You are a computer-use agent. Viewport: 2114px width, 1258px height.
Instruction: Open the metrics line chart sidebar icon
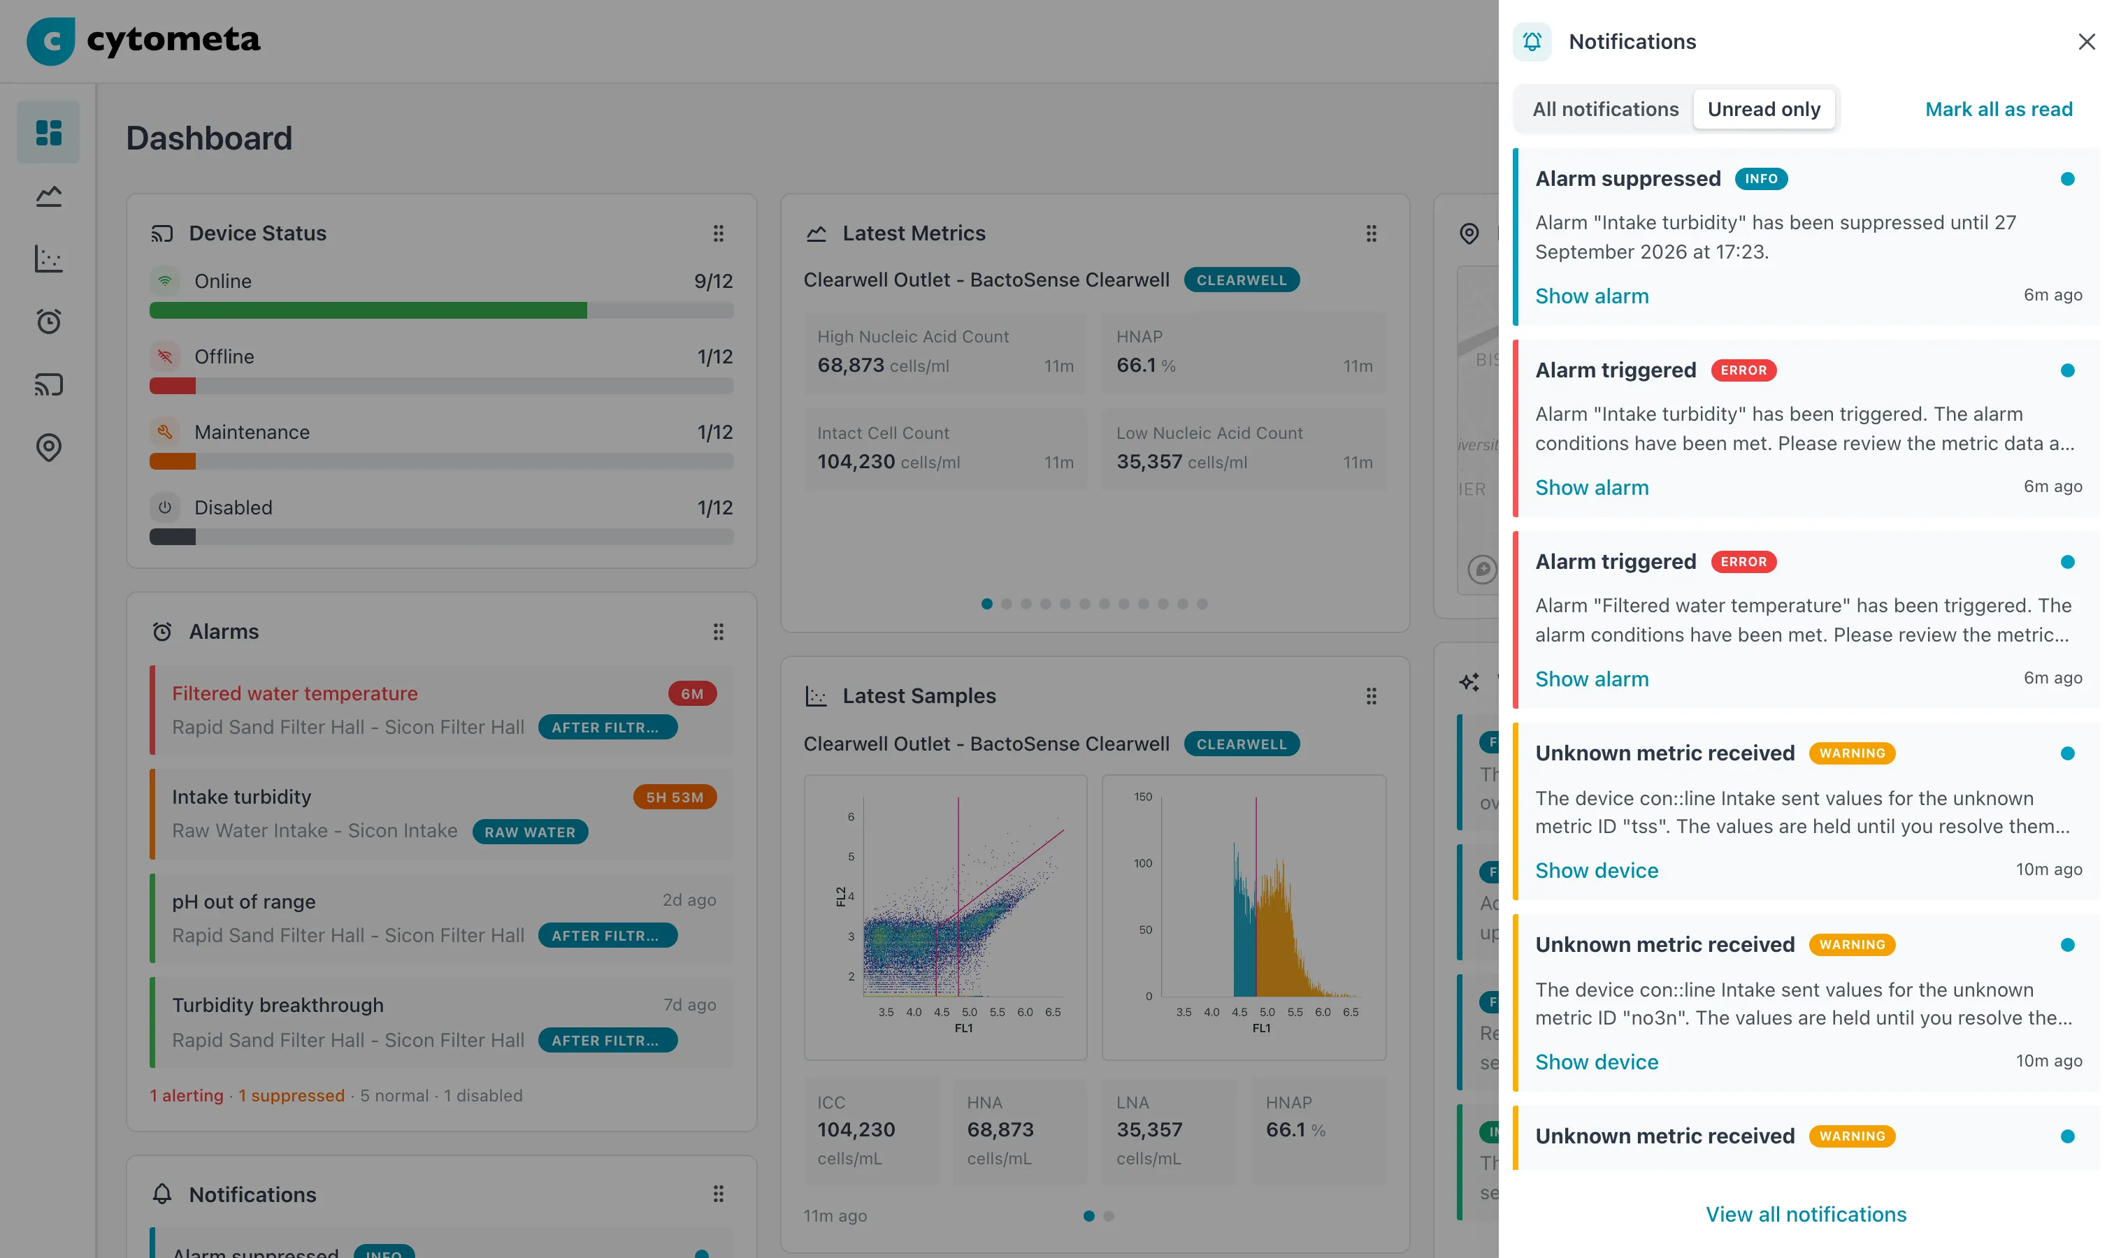tap(48, 196)
